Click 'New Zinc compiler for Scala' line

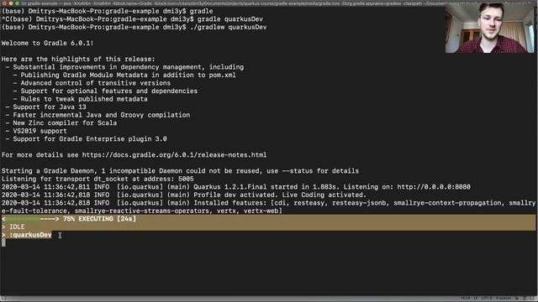[x=61, y=123]
